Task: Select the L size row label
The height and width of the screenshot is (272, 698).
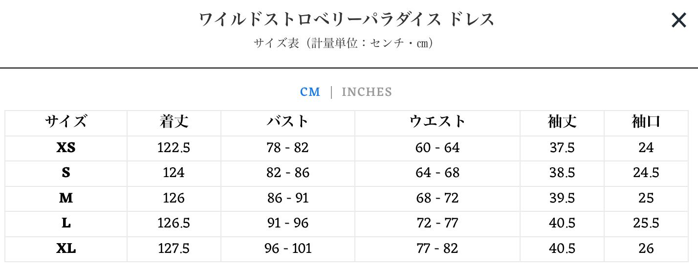Action: pos(66,224)
